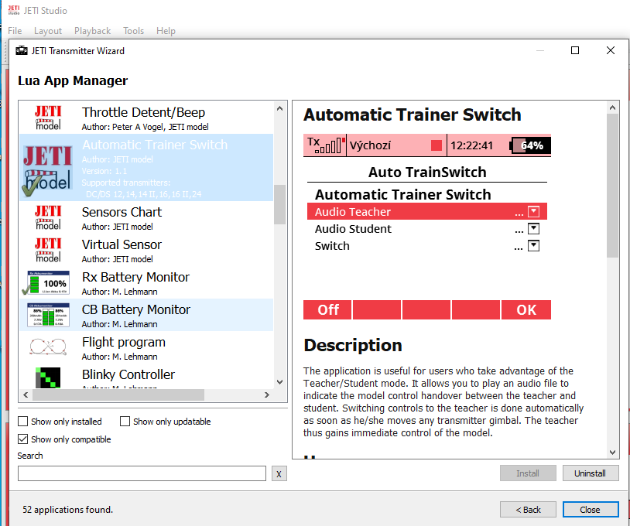Open the File menu

pos(15,31)
